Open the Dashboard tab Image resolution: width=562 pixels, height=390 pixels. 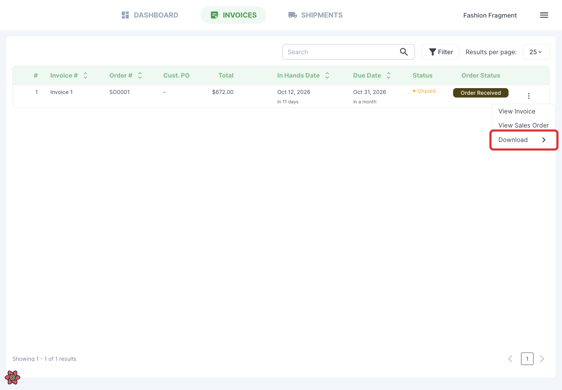click(x=150, y=15)
